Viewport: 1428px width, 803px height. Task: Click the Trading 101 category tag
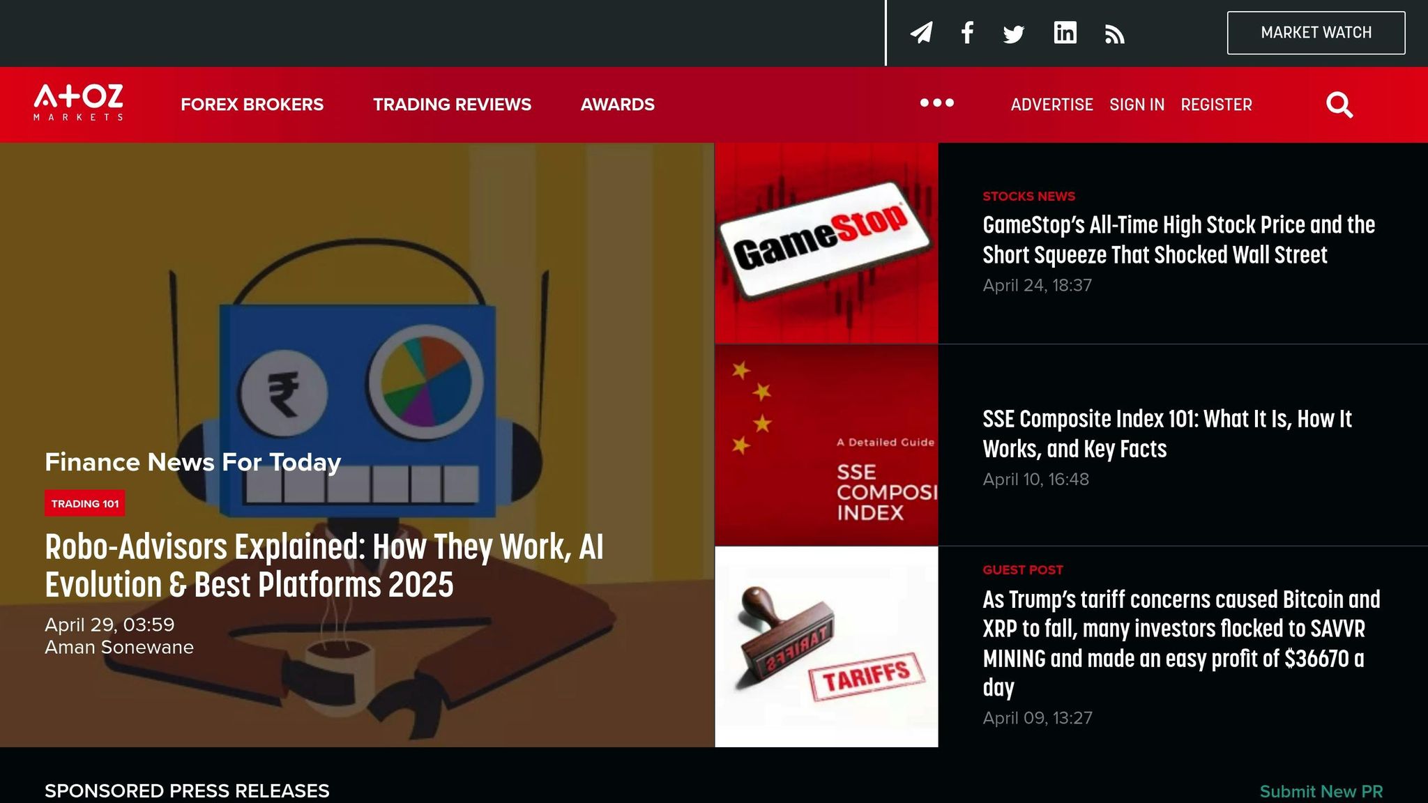coord(85,503)
